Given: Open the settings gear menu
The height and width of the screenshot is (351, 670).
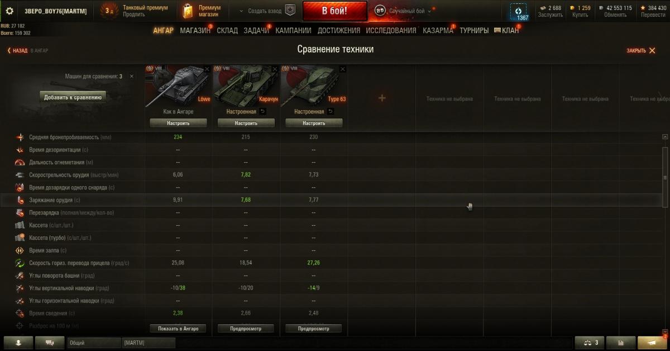Looking at the screenshot, I should [x=9, y=11].
